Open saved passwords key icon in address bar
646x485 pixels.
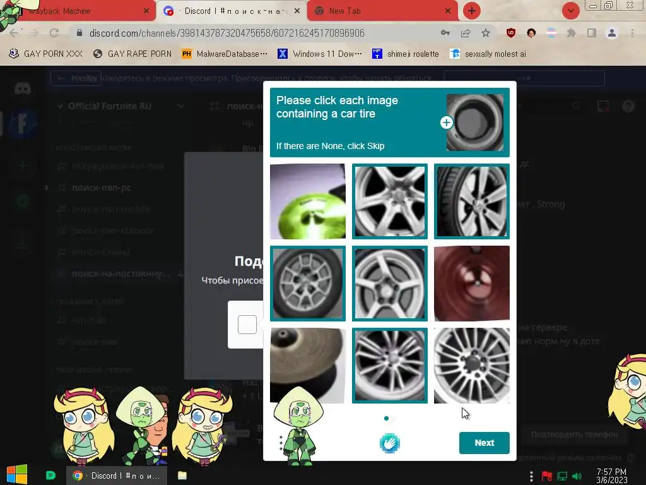(x=445, y=33)
